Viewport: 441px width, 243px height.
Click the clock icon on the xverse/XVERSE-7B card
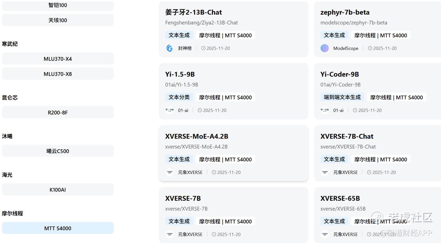[214, 234]
